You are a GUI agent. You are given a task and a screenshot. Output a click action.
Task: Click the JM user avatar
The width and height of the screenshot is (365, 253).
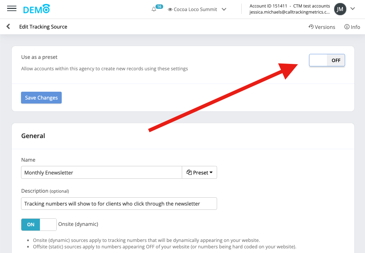pyautogui.click(x=340, y=9)
